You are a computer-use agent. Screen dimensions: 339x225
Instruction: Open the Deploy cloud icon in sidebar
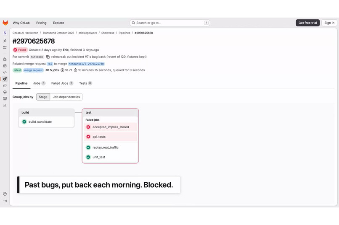point(5,92)
